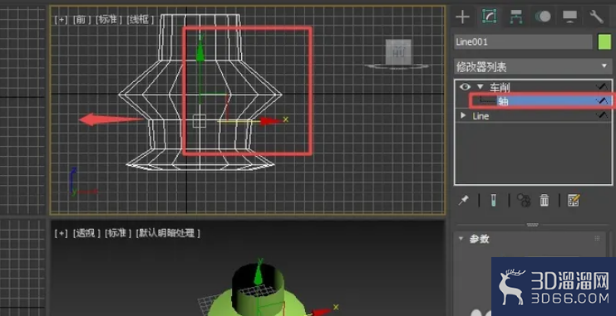Open the Motion panel tab
The image size is (616, 316).
pos(543,17)
